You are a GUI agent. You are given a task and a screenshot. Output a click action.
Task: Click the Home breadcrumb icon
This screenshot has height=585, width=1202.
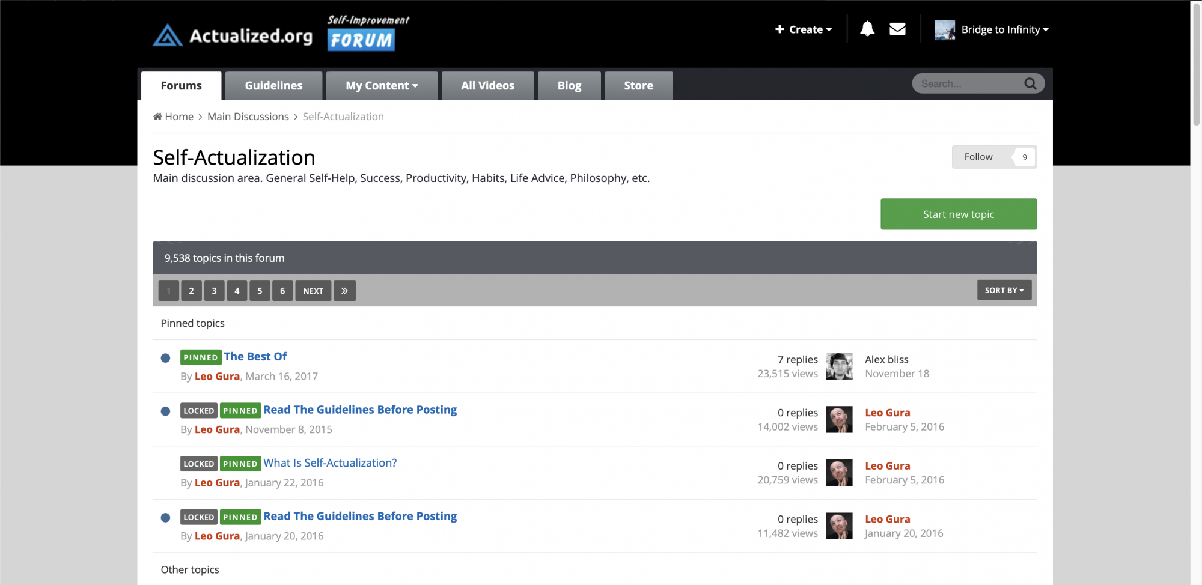pos(157,117)
